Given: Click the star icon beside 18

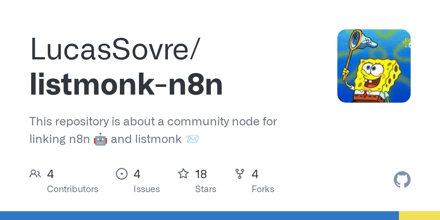Looking at the screenshot, I should (x=183, y=174).
